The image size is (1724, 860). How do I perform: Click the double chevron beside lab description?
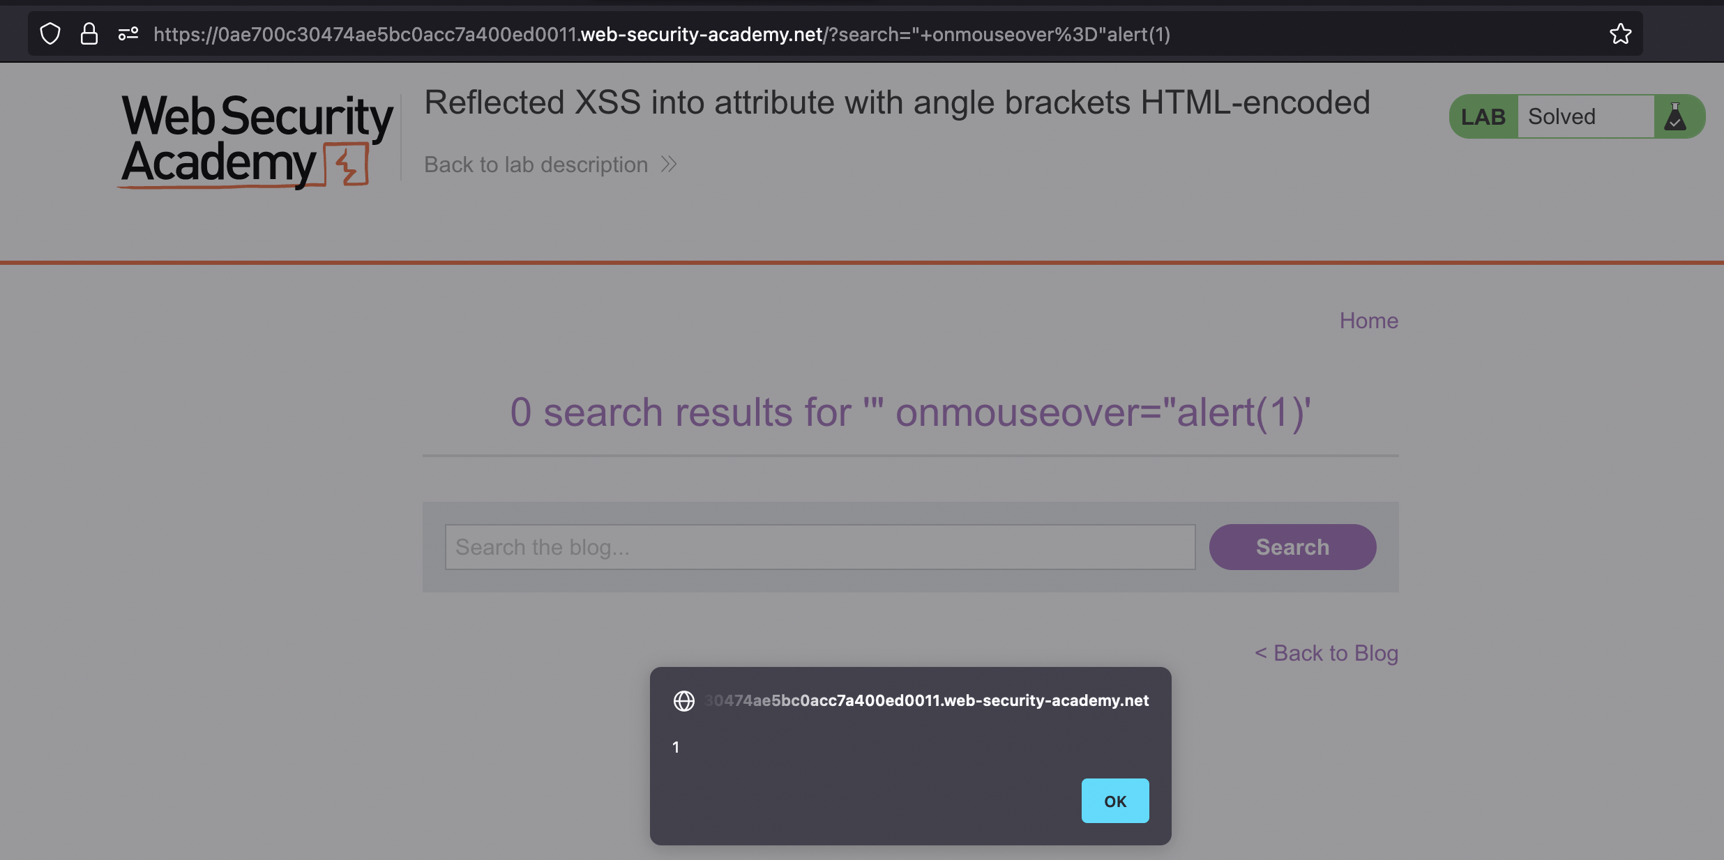pos(669,164)
